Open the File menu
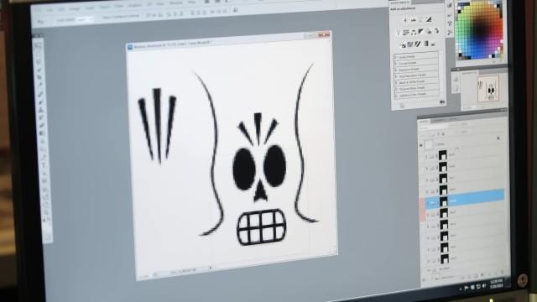Viewport: 537px width, 302px height. 50,10
